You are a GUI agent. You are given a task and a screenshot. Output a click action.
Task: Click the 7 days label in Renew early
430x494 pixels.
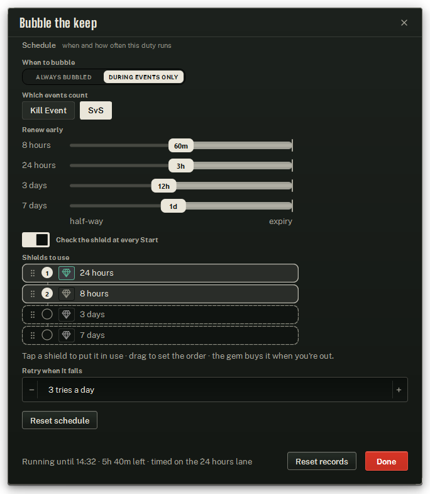[35, 206]
